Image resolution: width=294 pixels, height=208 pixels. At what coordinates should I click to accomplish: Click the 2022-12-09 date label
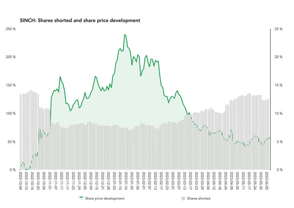pos(91,181)
